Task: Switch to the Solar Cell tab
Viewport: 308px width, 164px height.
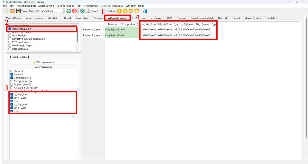Action: (x=223, y=18)
